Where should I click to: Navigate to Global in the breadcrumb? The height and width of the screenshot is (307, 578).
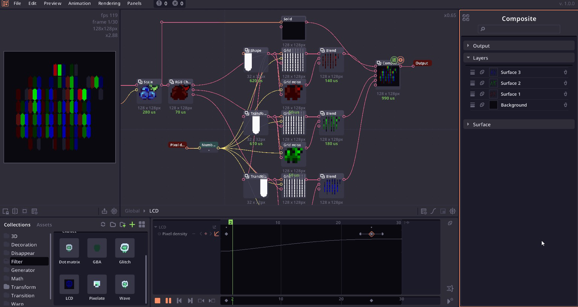(132, 211)
